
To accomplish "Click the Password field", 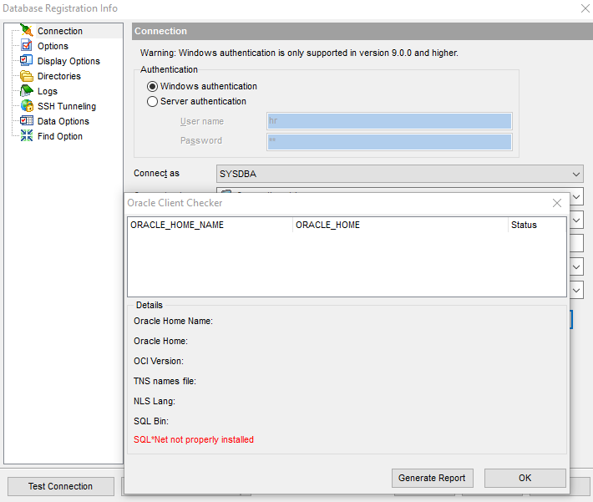I will (x=389, y=141).
